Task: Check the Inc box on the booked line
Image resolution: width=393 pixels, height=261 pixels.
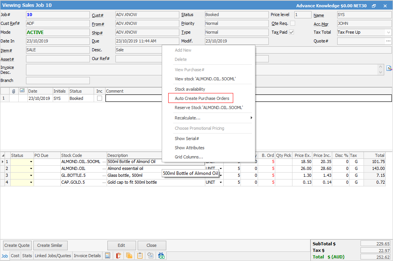Action: (x=99, y=98)
